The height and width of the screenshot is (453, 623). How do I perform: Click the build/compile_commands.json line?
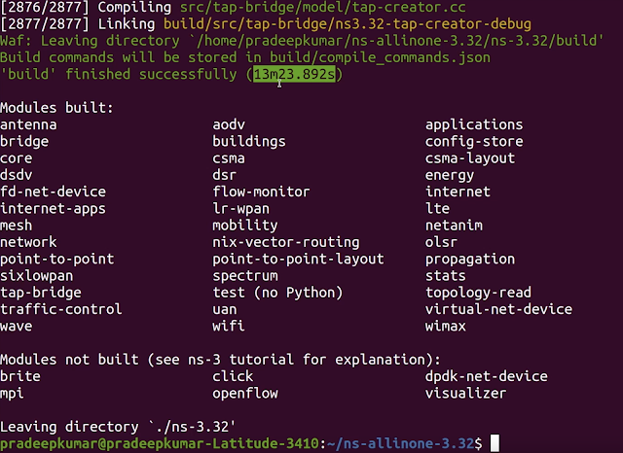point(244,57)
